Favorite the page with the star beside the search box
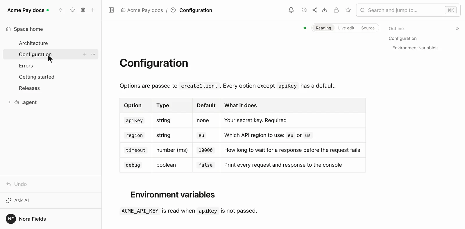This screenshot has height=229, width=465. point(348,10)
